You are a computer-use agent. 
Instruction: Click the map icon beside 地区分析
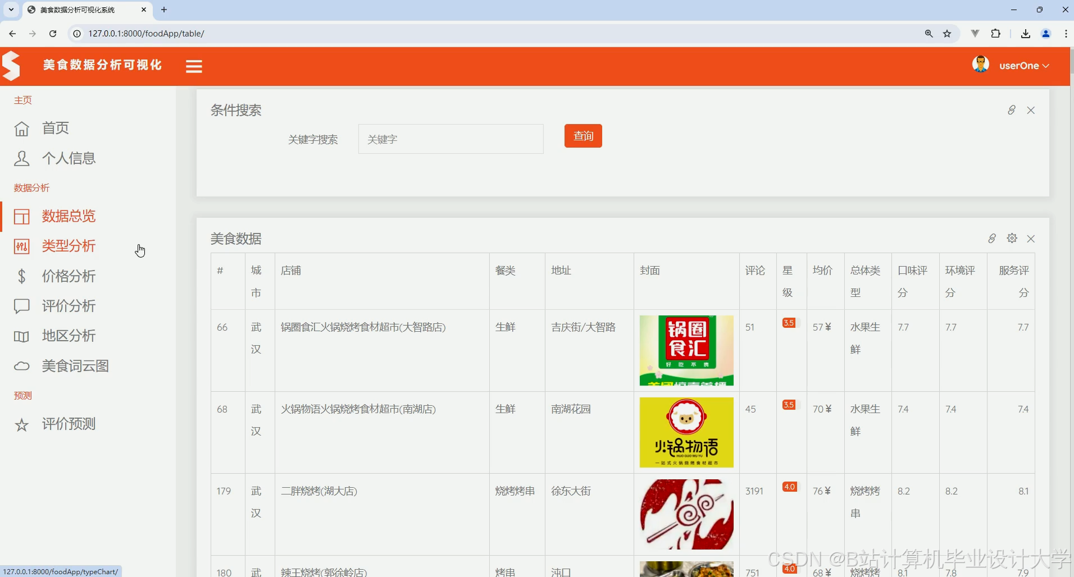(21, 336)
